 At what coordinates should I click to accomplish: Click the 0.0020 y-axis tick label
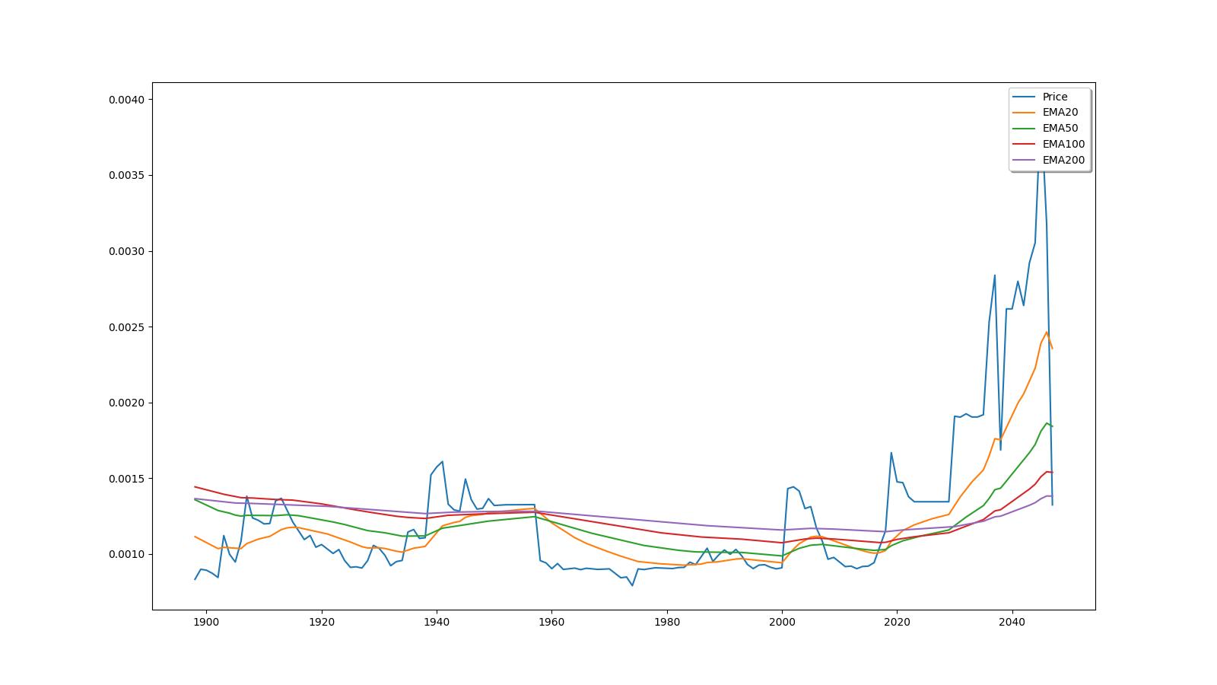[x=127, y=403]
